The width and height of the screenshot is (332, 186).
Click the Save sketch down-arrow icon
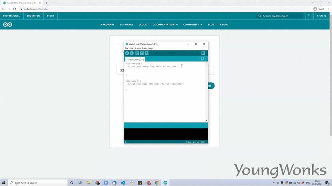(147, 53)
